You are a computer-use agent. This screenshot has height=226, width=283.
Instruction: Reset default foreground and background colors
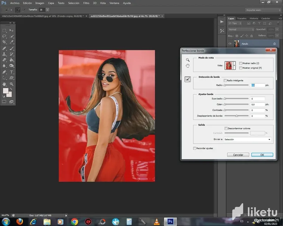click(x=4, y=96)
